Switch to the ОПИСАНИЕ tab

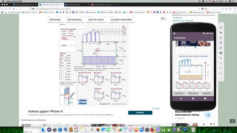[x=55, y=20]
